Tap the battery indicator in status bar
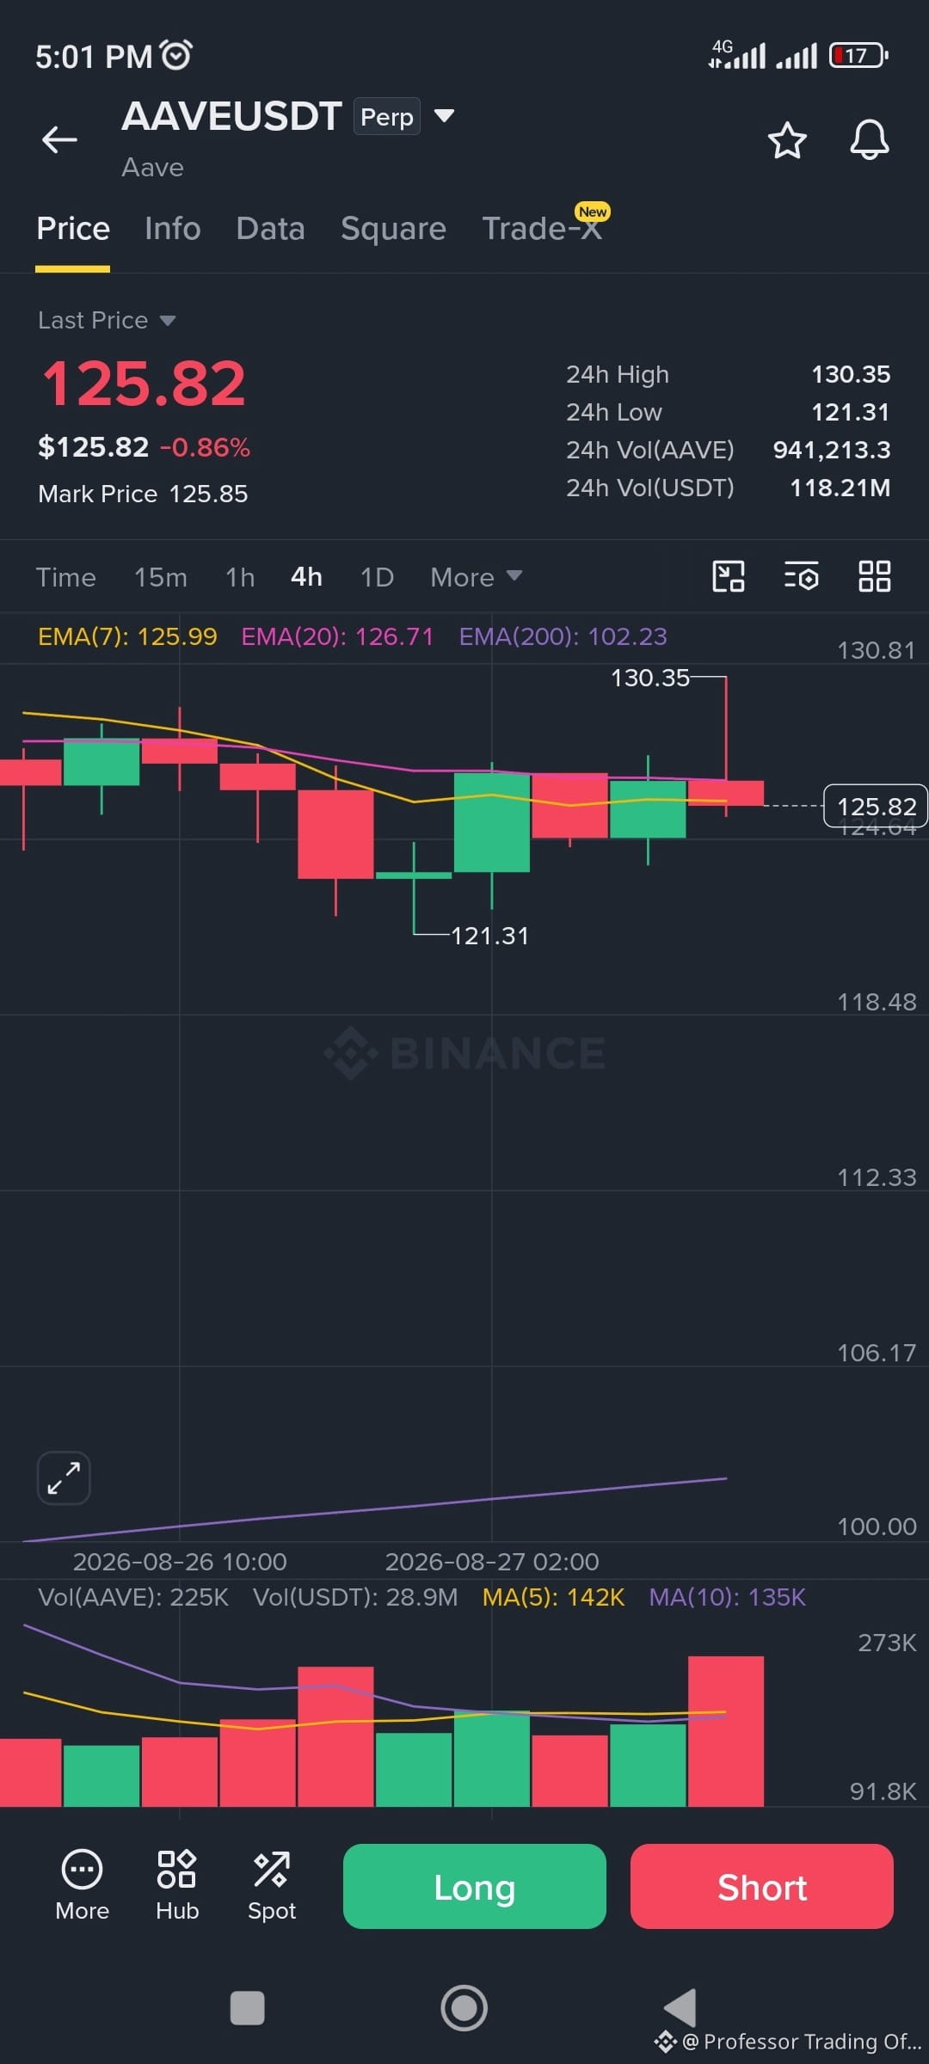Viewport: 929px width, 2064px height. (x=858, y=56)
